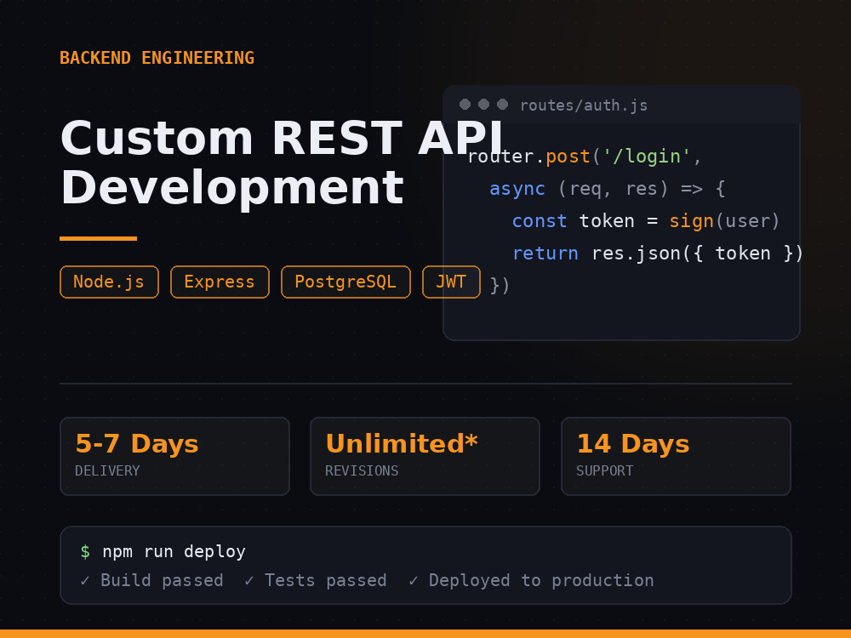Click the SUPPORT label

[x=604, y=471]
